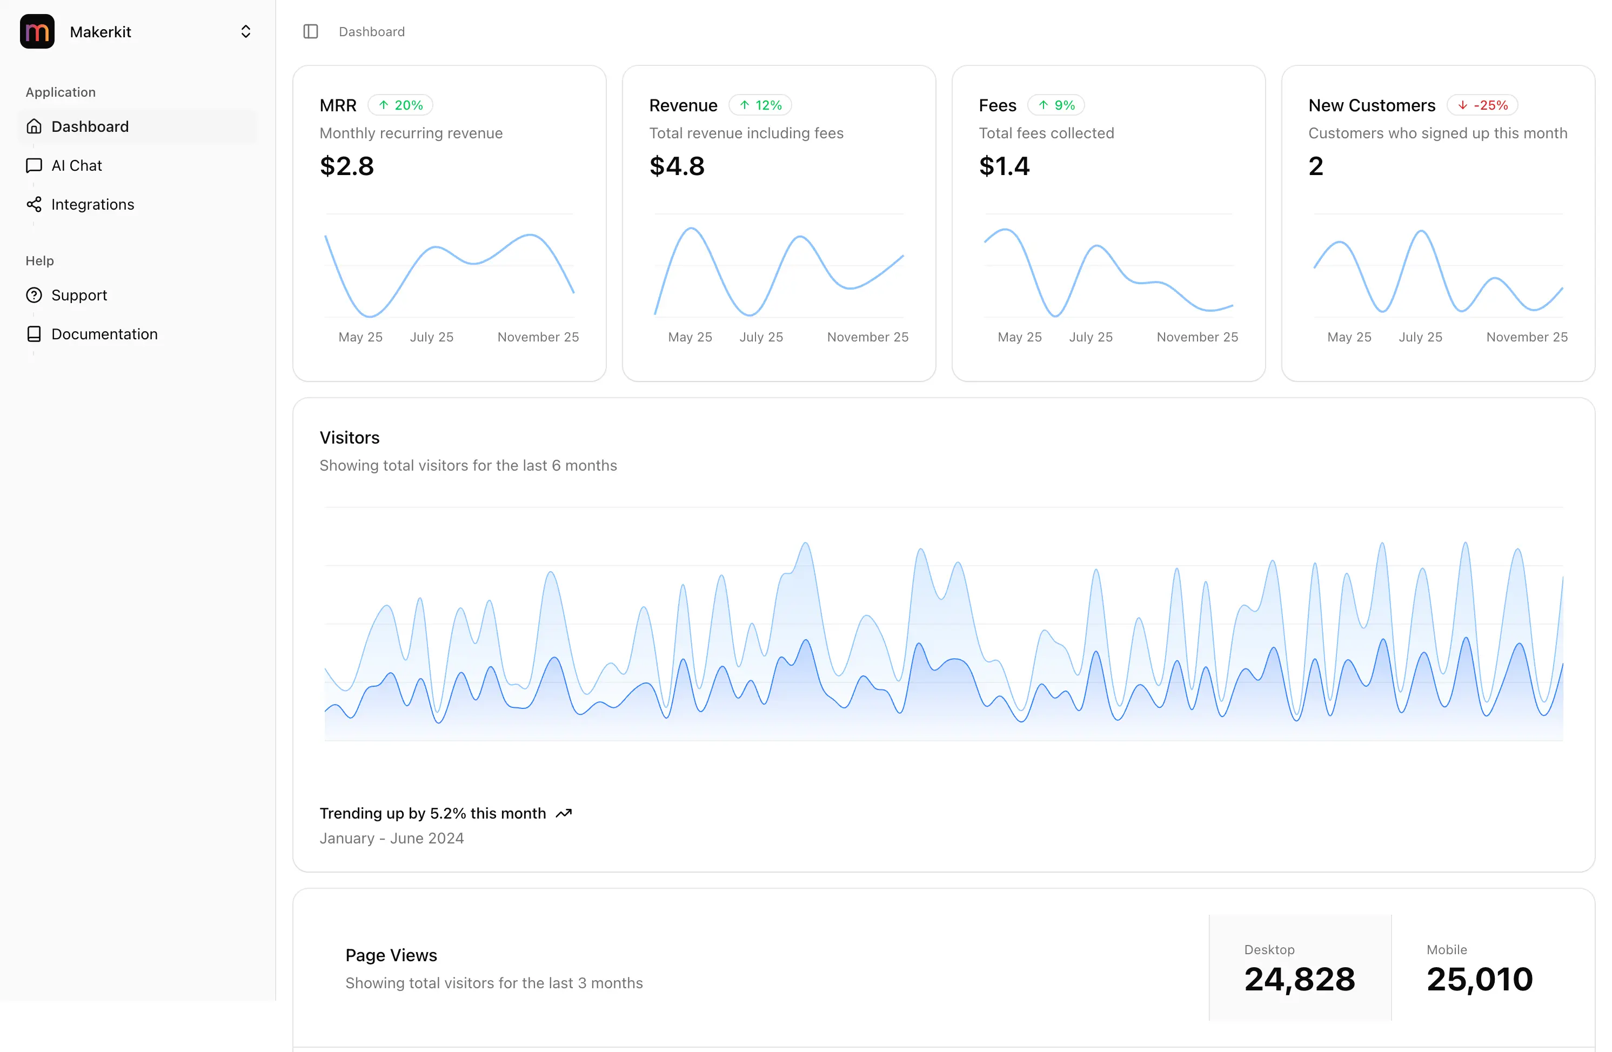Click the Revenue sparkline chart
This screenshot has height=1052, width=1612.
pos(779,271)
